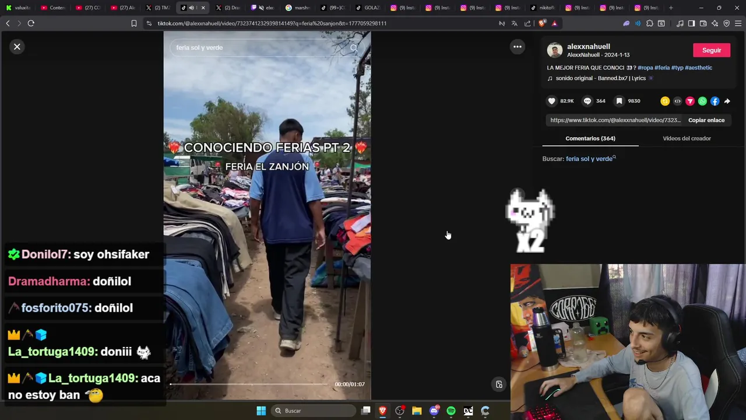This screenshot has width=746, height=420.
Task: Open the extensions puzzle icon
Action: click(650, 23)
